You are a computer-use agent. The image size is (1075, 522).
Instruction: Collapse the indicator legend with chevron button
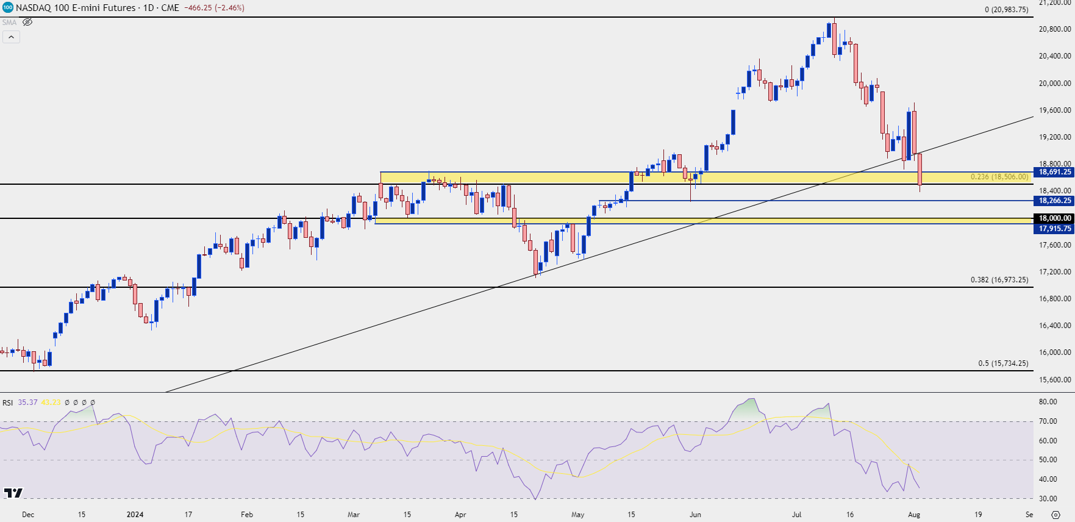(x=11, y=37)
